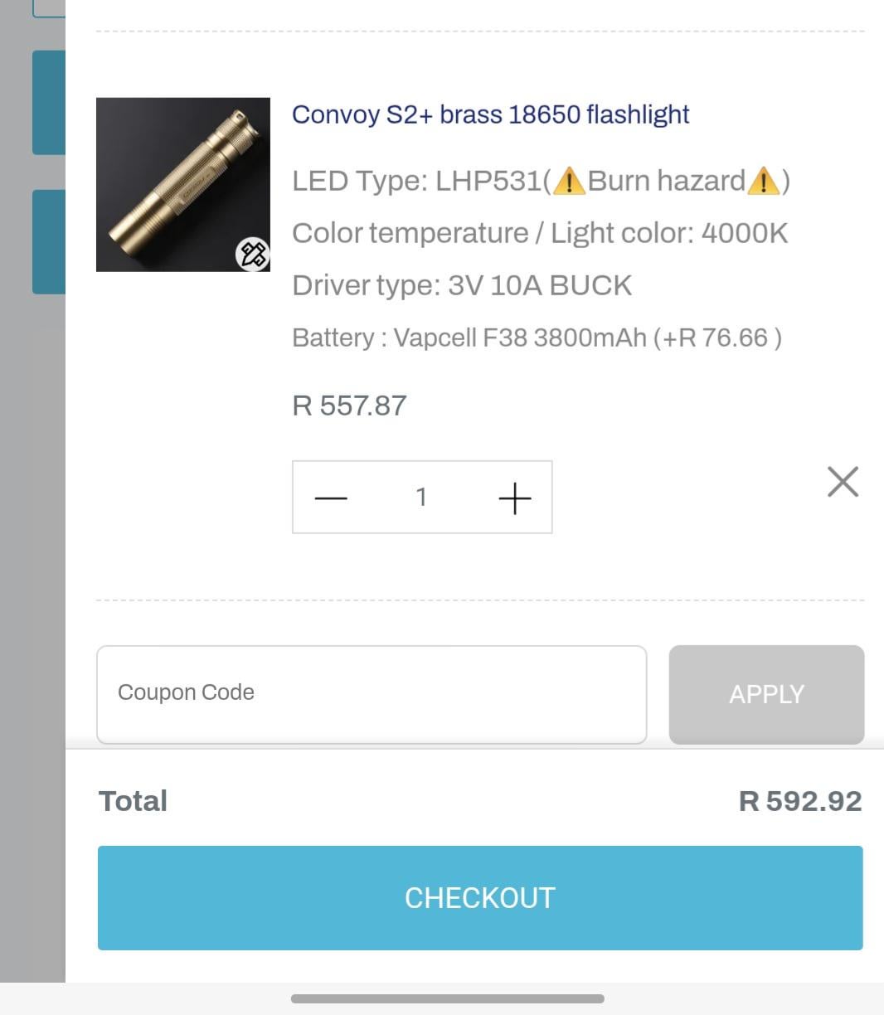Remove the Convoy S2+ item from cart
Image resolution: width=884 pixels, height=1015 pixels.
click(x=843, y=482)
